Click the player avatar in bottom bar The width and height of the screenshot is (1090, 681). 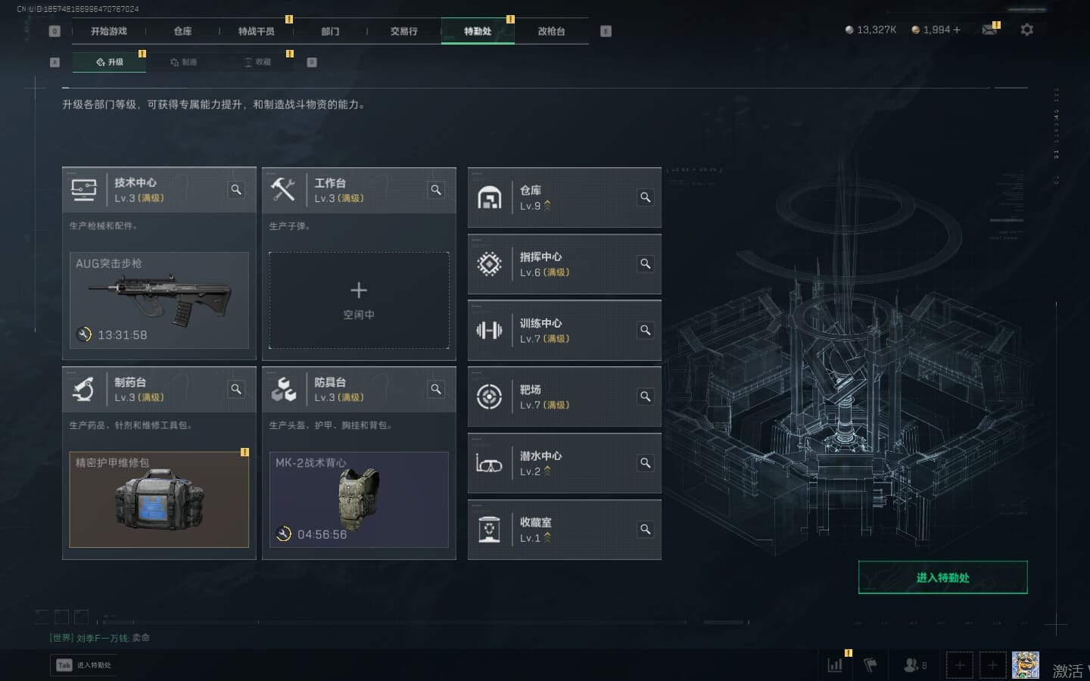point(1026,665)
